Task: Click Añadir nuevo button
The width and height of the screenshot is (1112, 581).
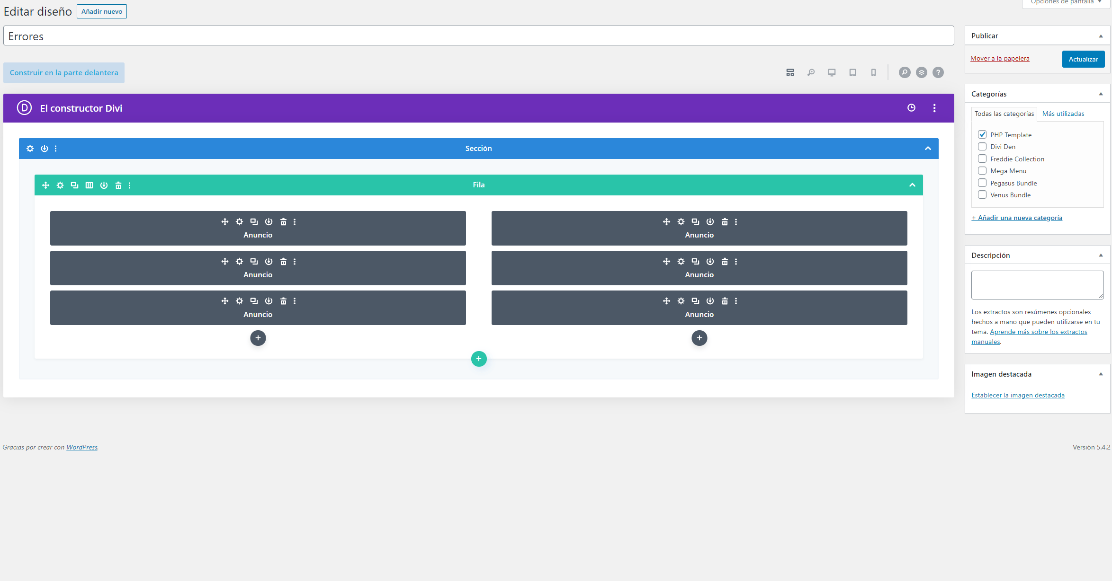Action: [x=101, y=11]
